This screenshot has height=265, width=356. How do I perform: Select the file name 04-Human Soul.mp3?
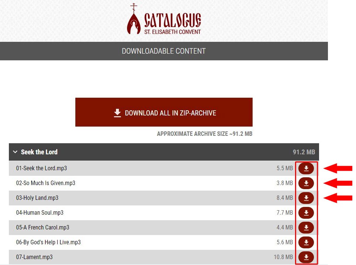click(x=40, y=212)
